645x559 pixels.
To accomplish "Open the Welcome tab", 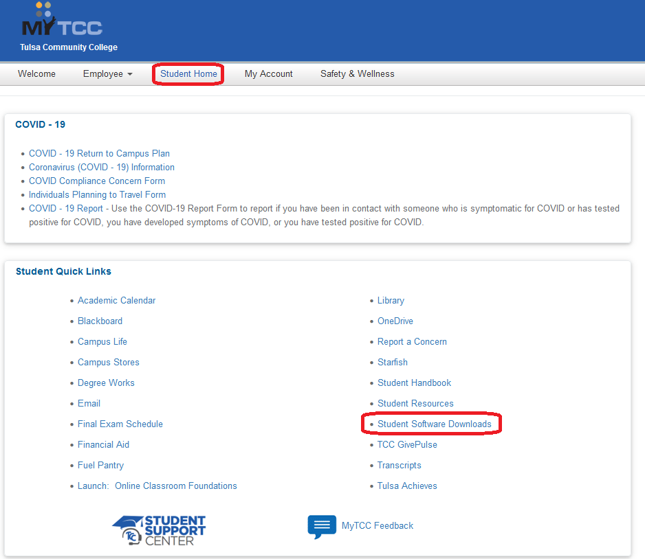I will point(36,74).
